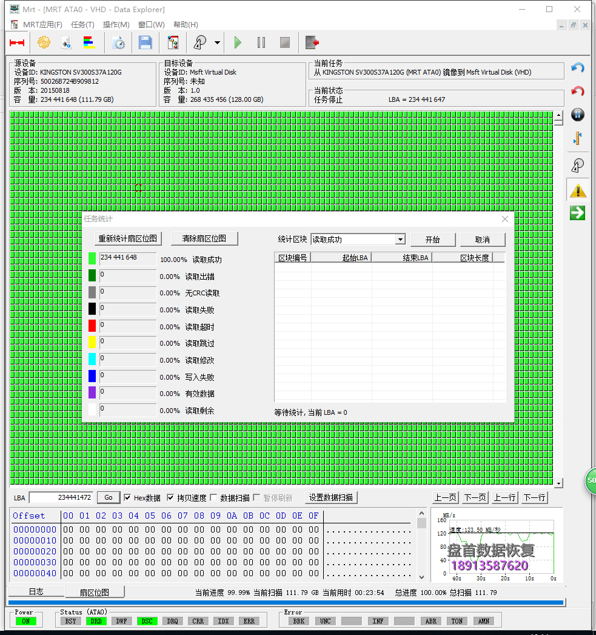
Task: Pause the imaging task
Action: tap(261, 42)
